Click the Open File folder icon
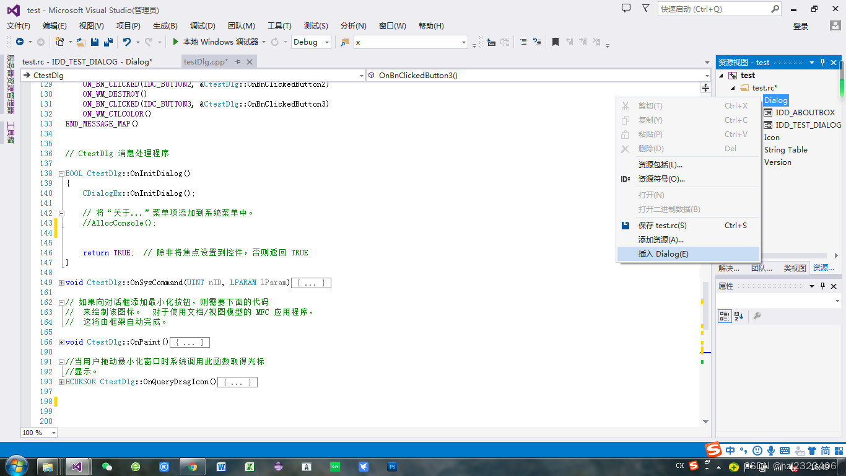Viewport: 846px width, 476px height. (81, 42)
